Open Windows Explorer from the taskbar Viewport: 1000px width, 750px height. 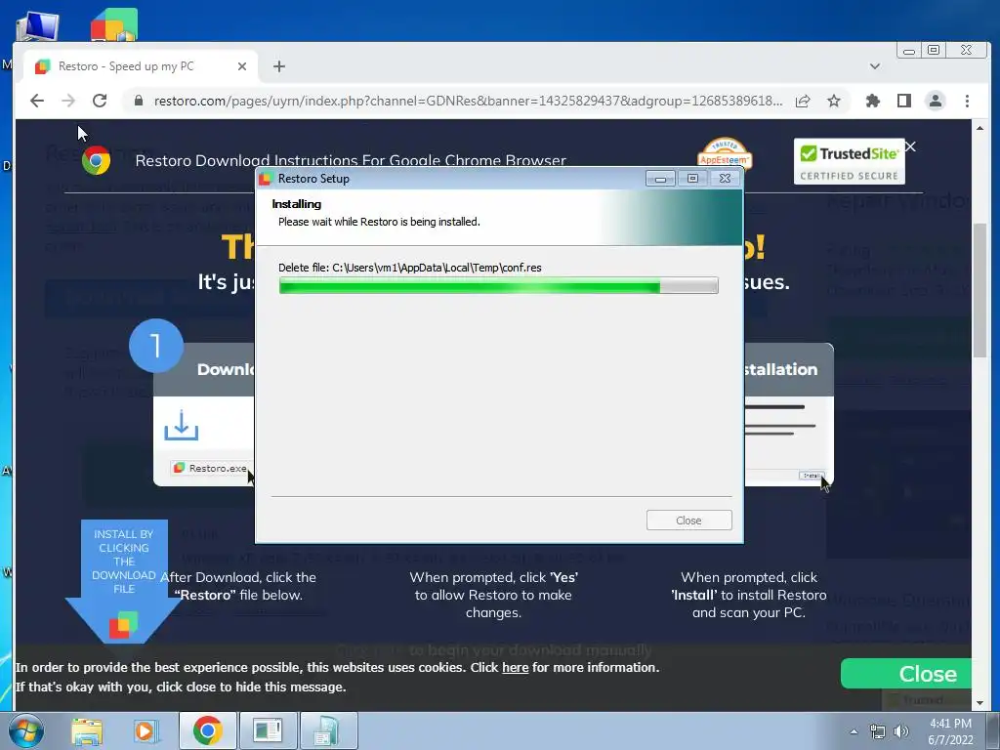click(x=87, y=731)
